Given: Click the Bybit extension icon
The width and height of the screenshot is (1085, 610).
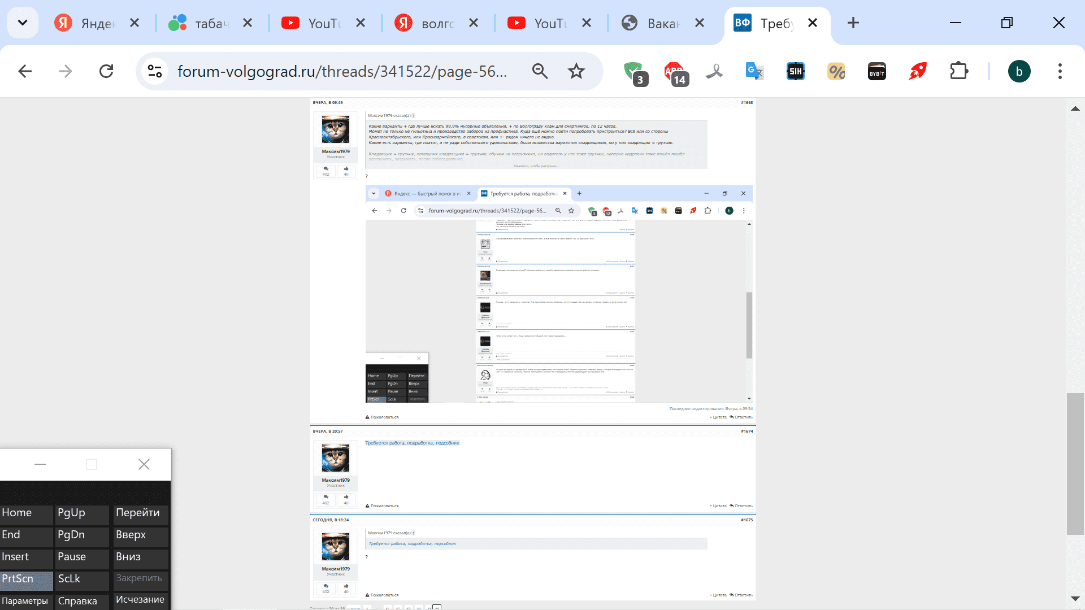Looking at the screenshot, I should tap(876, 71).
